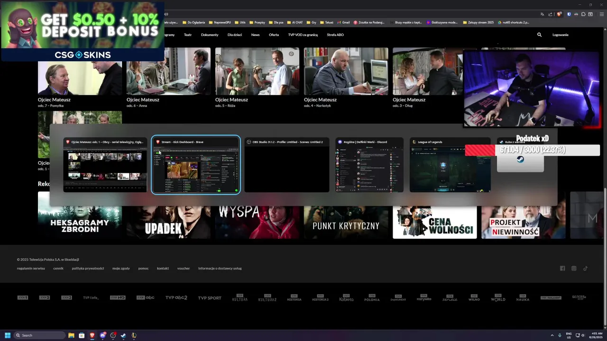Viewport: 607px width, 341px height.
Task: Click the volume speaker icon in tray
Action: [x=583, y=335]
